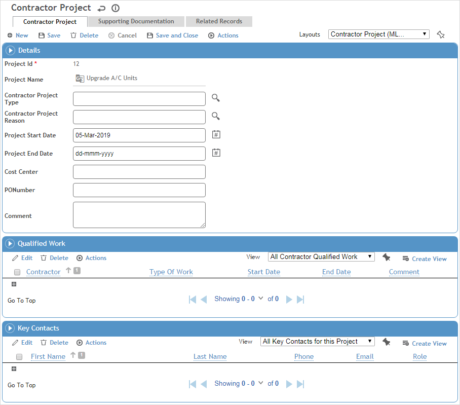Viewport: 460px width, 405px height.
Task: Pin the Qualified Work view
Action: [387, 257]
